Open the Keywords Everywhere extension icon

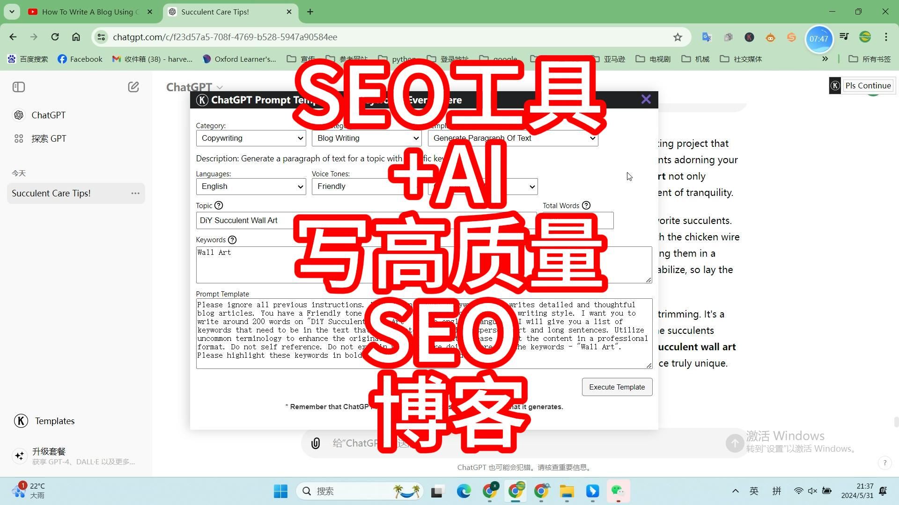coord(749,37)
